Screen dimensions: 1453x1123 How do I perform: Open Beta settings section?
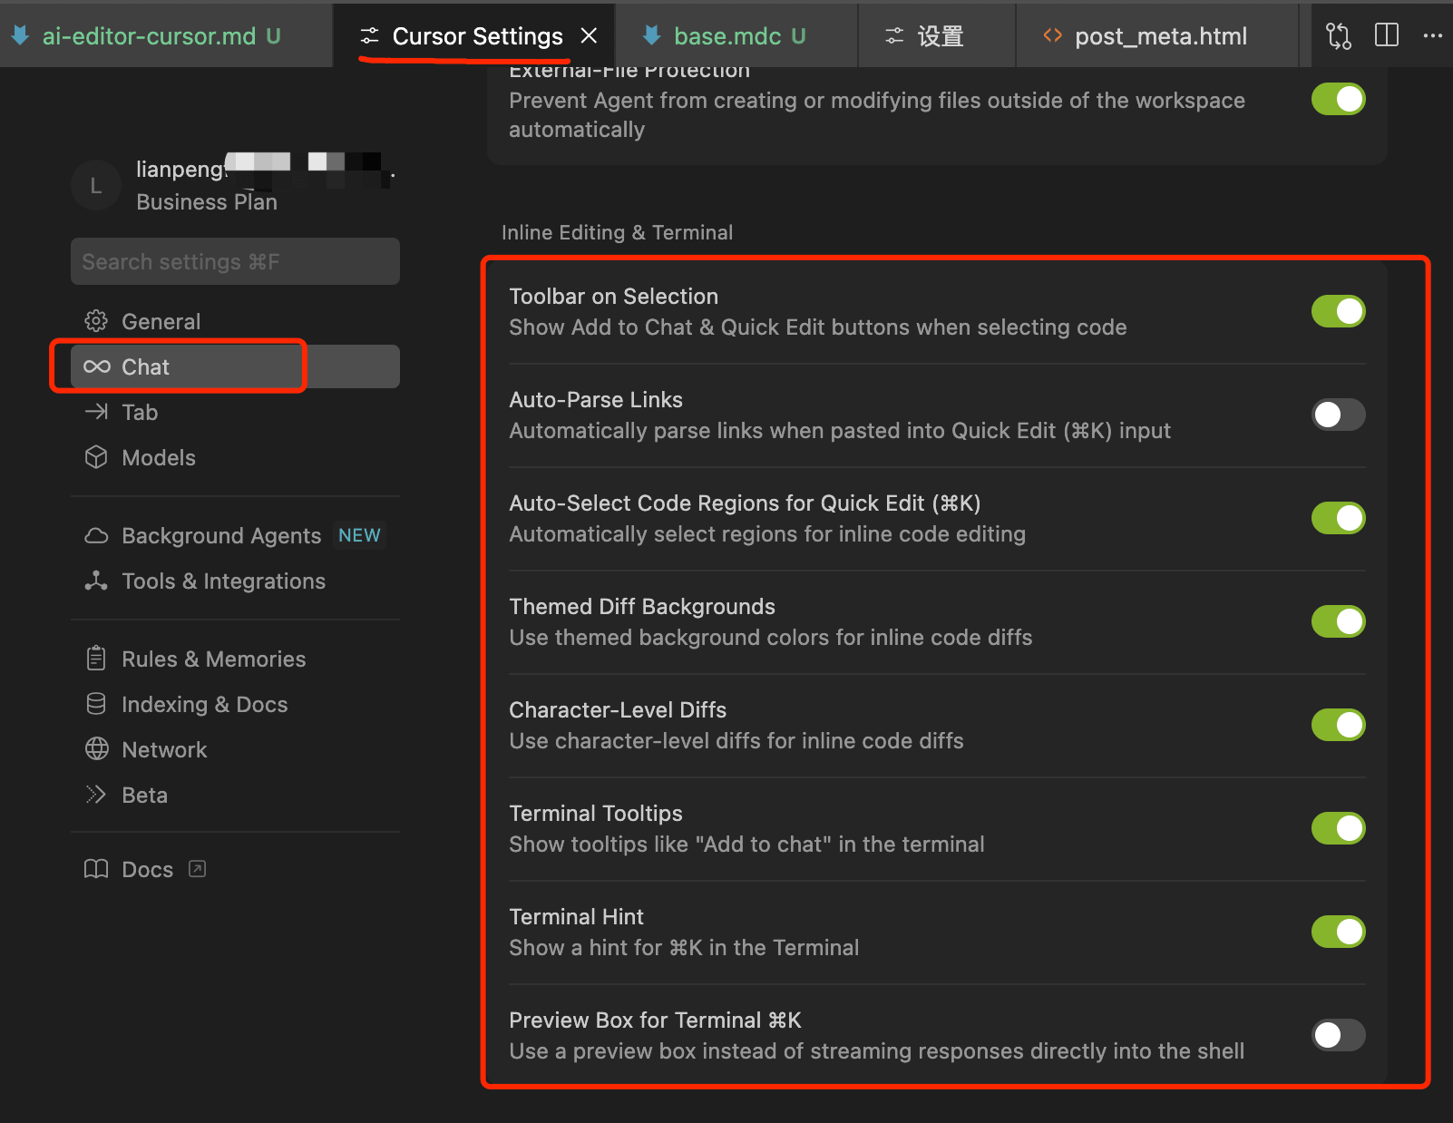tap(235, 795)
